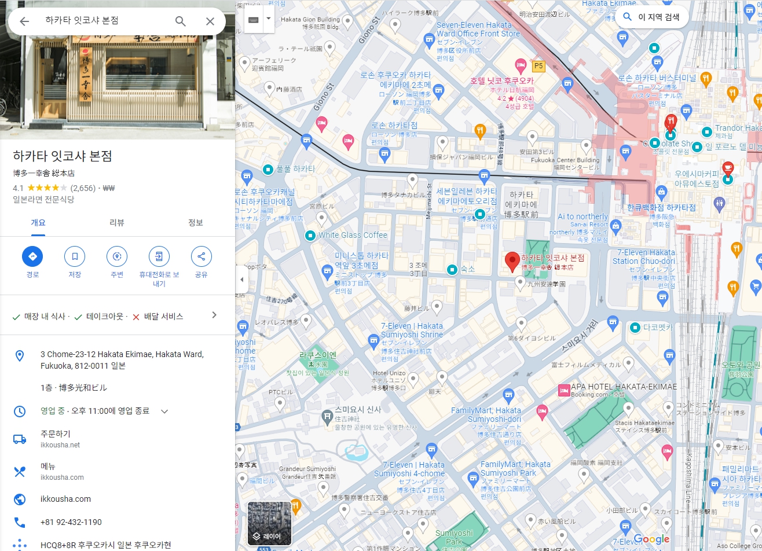Click the plus code dots icon
Image resolution: width=762 pixels, height=551 pixels.
(20, 545)
